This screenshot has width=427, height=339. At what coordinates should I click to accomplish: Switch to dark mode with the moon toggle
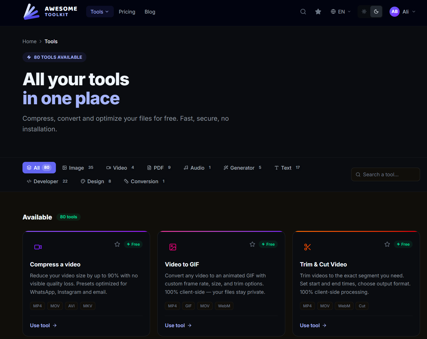[376, 12]
